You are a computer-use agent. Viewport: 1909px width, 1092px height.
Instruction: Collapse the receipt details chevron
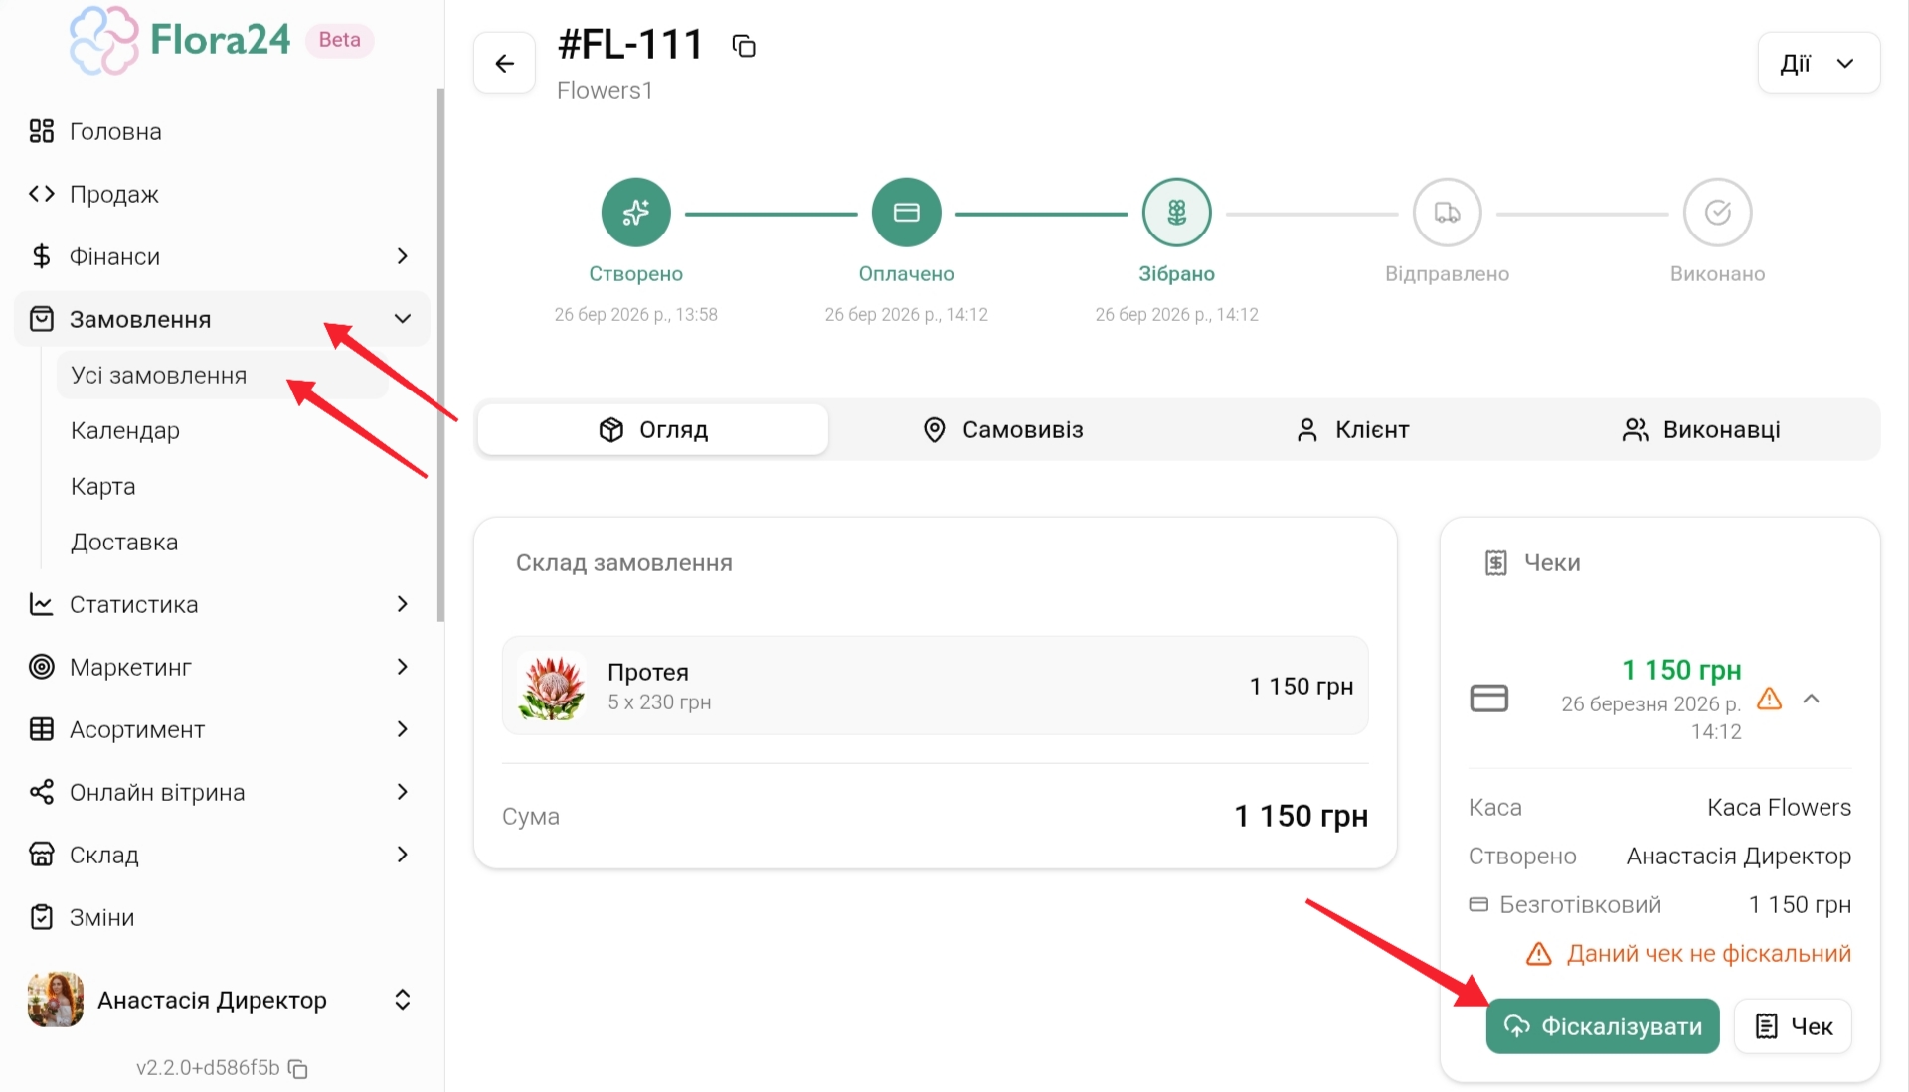[1812, 699]
